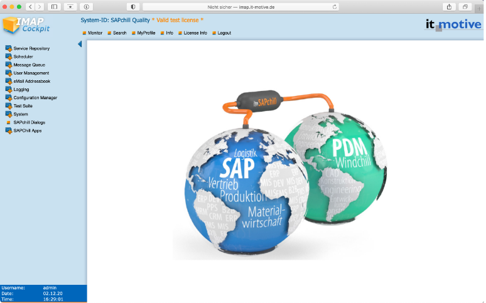Click the Configuration Manager folder icon
Viewport: 486px width, 303px height.
pyautogui.click(x=9, y=98)
